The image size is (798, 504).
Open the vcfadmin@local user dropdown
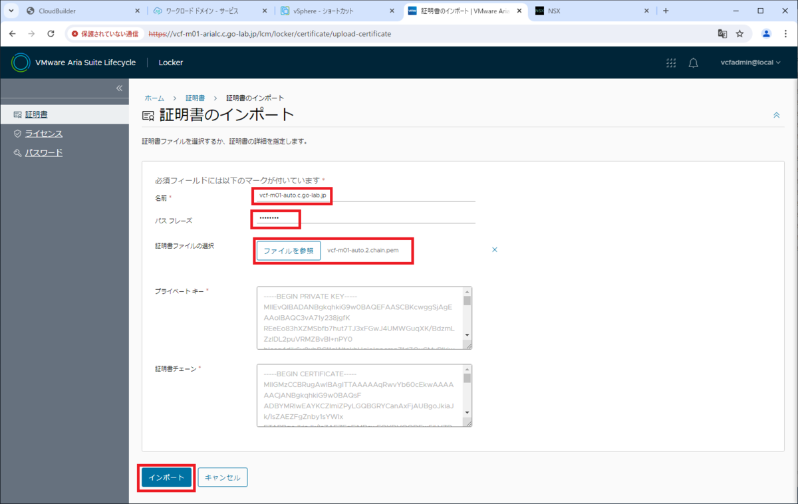click(x=751, y=63)
